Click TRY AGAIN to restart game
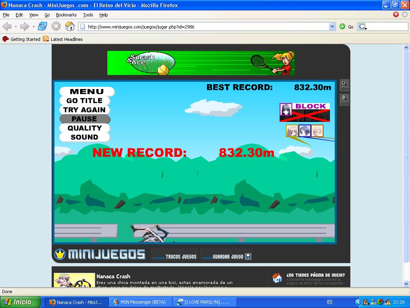 click(84, 110)
